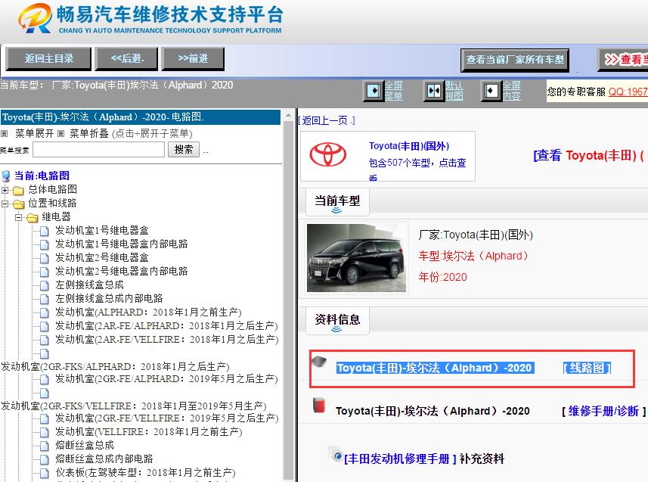
Task: Click the 菜单展开 expand-all icon
Action: [x=4, y=134]
